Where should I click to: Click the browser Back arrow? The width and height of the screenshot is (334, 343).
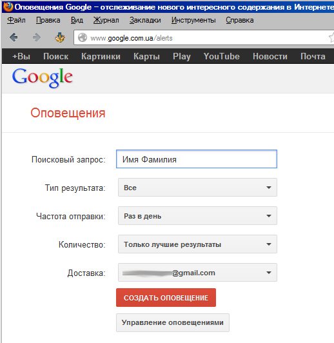click(14, 37)
